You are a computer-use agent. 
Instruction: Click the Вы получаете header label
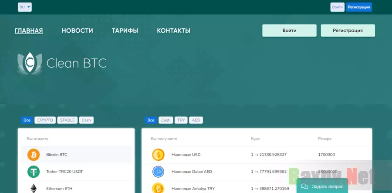(x=164, y=139)
